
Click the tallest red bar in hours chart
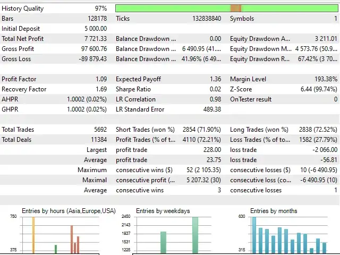click(72, 240)
